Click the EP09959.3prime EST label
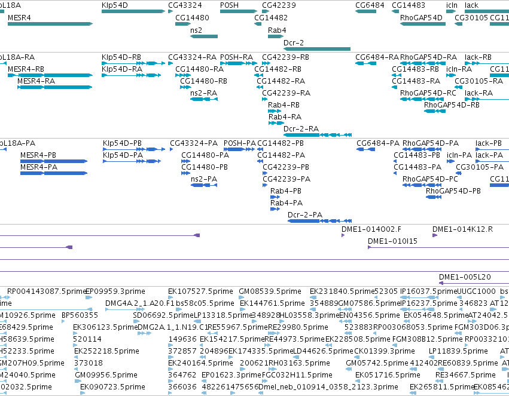This screenshot has width=509, height=396. (115, 291)
